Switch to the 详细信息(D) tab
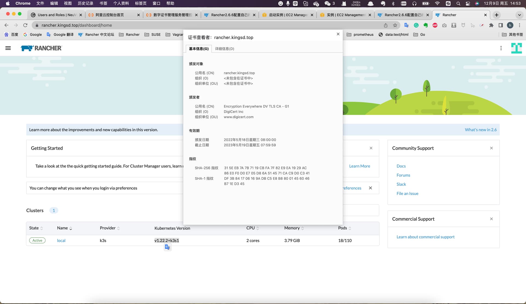 tap(224, 49)
